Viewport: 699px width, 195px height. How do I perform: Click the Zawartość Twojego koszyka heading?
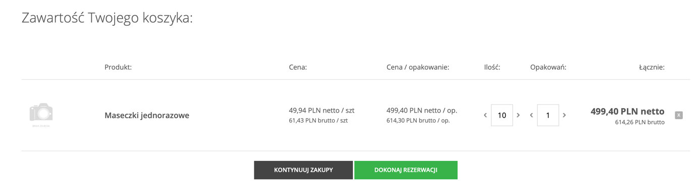(107, 18)
